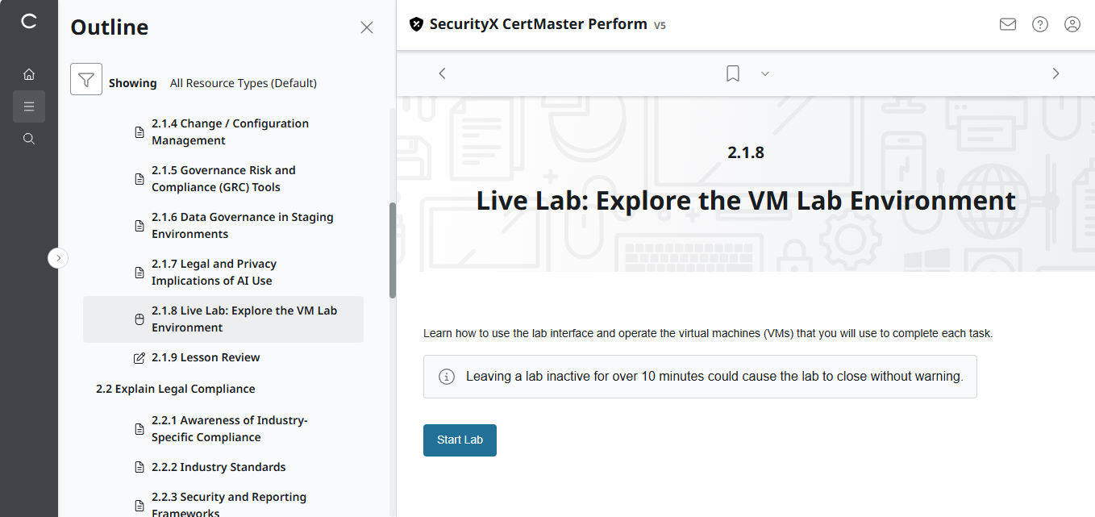Go to the next page arrow
1095x517 pixels.
pyautogui.click(x=1055, y=73)
